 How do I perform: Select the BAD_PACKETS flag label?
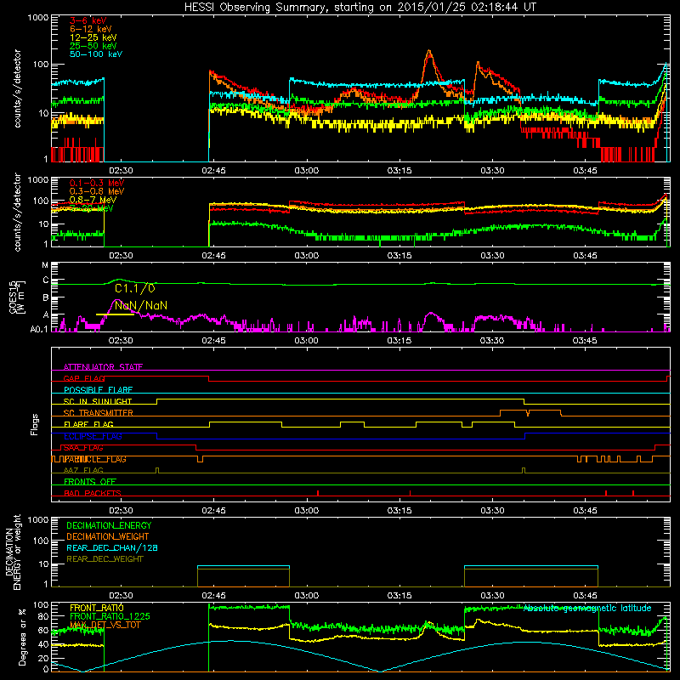[93, 493]
